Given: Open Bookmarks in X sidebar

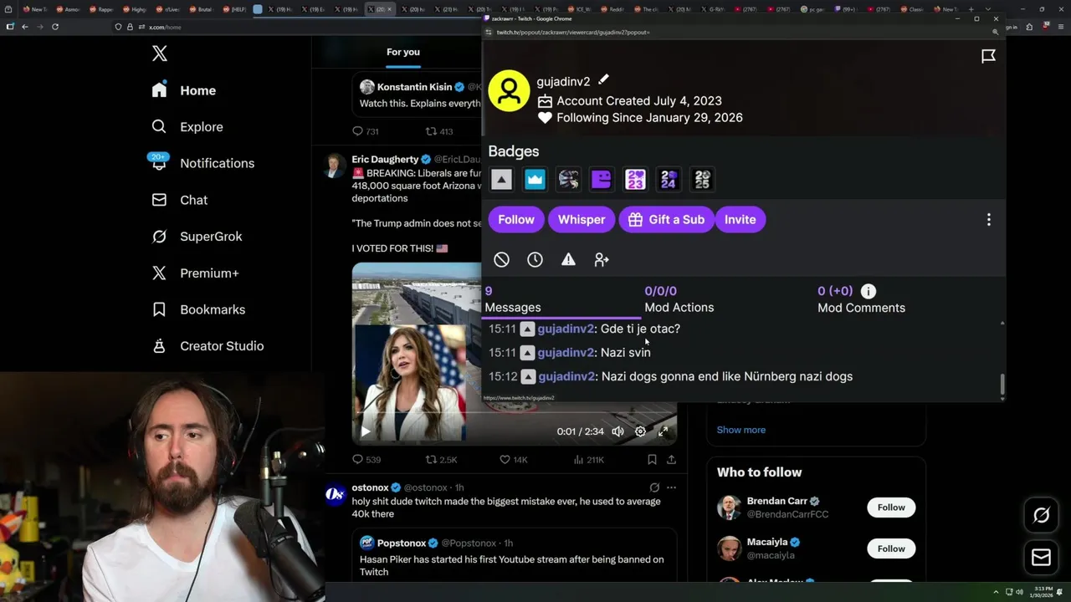Looking at the screenshot, I should coord(198,309).
